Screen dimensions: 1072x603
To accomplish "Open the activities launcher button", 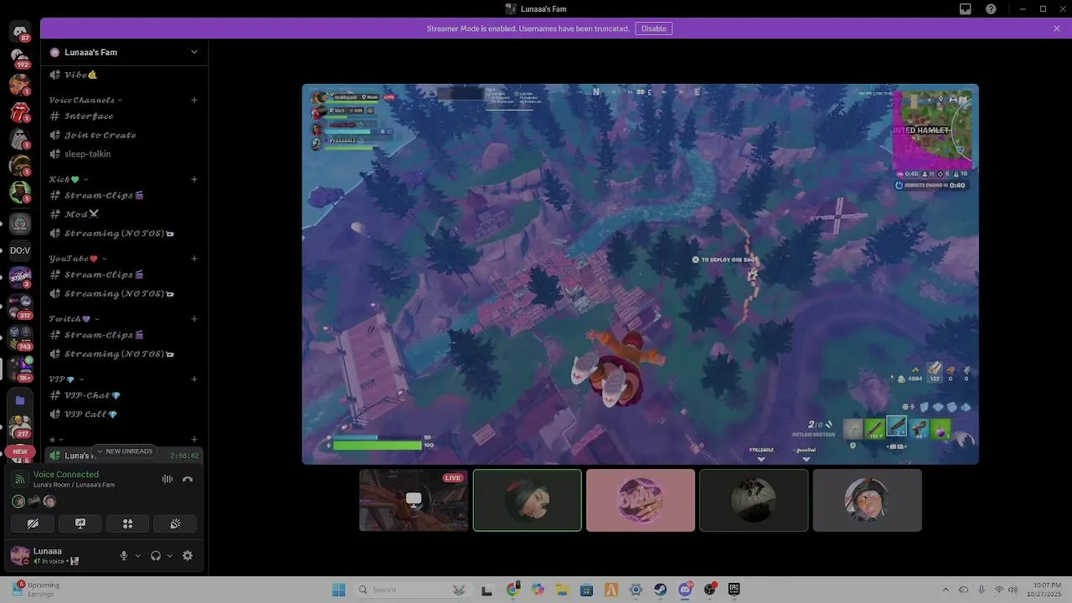I will pos(128,523).
